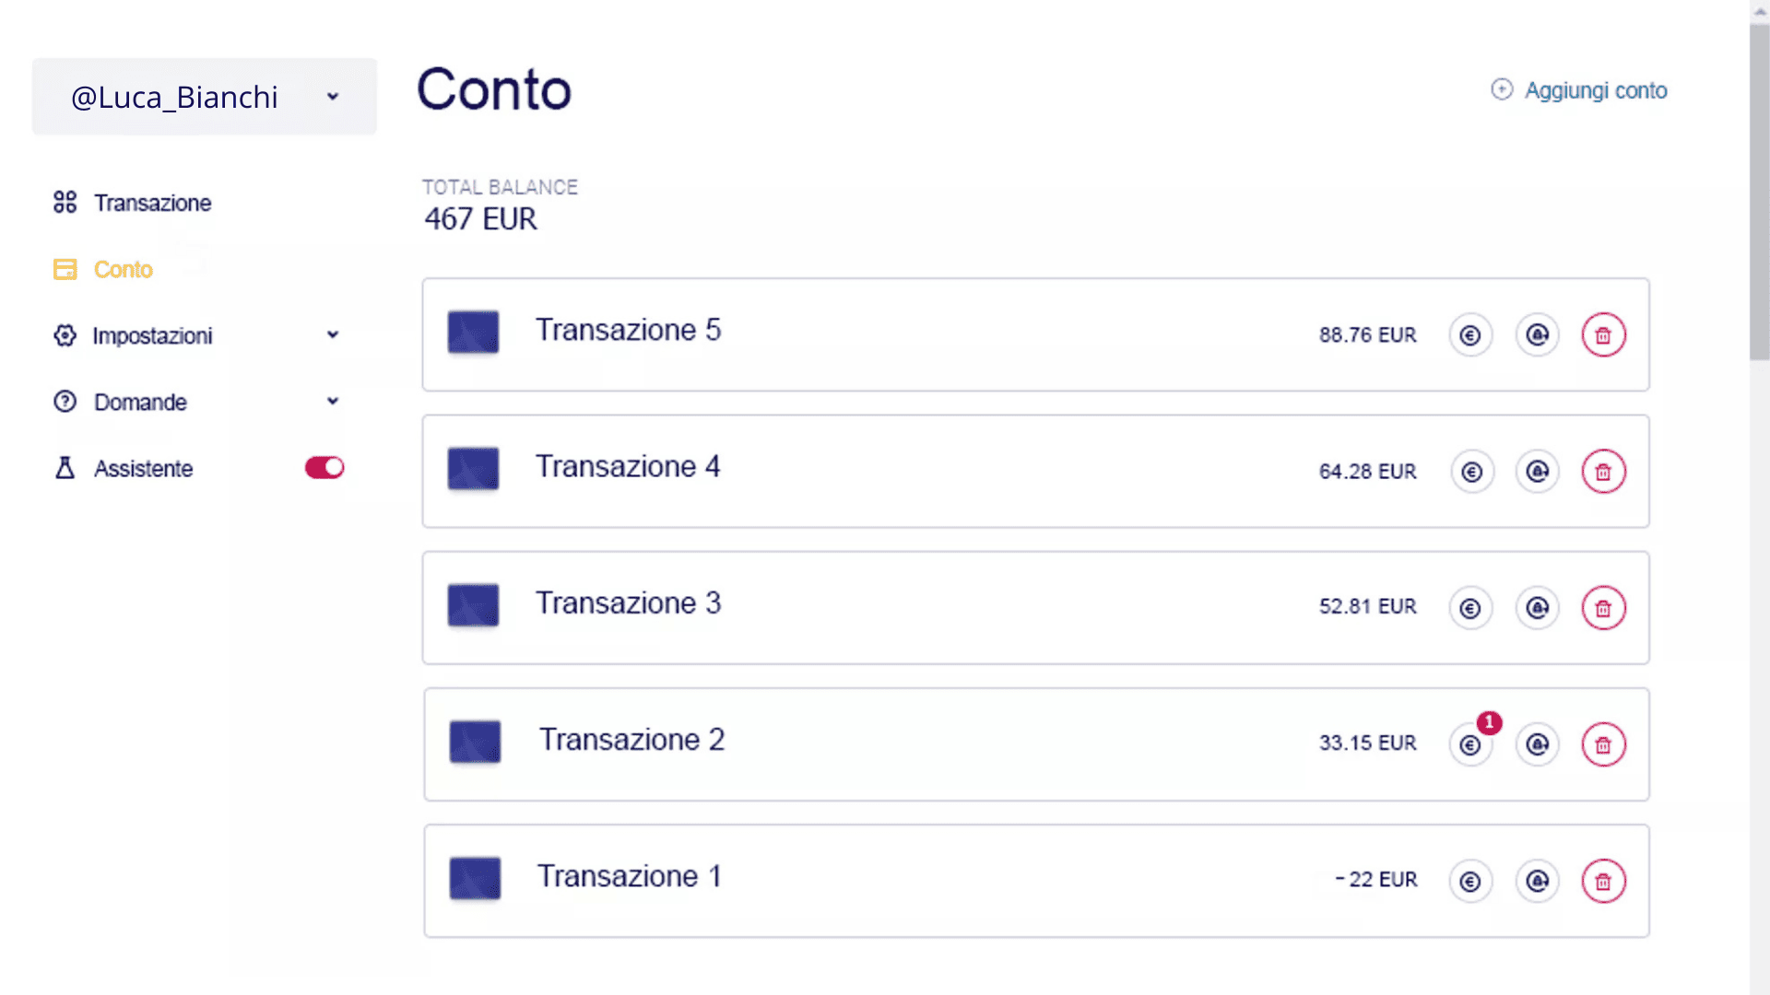1770x995 pixels.
Task: Open the Transazione 4 entry
Action: pos(628,467)
